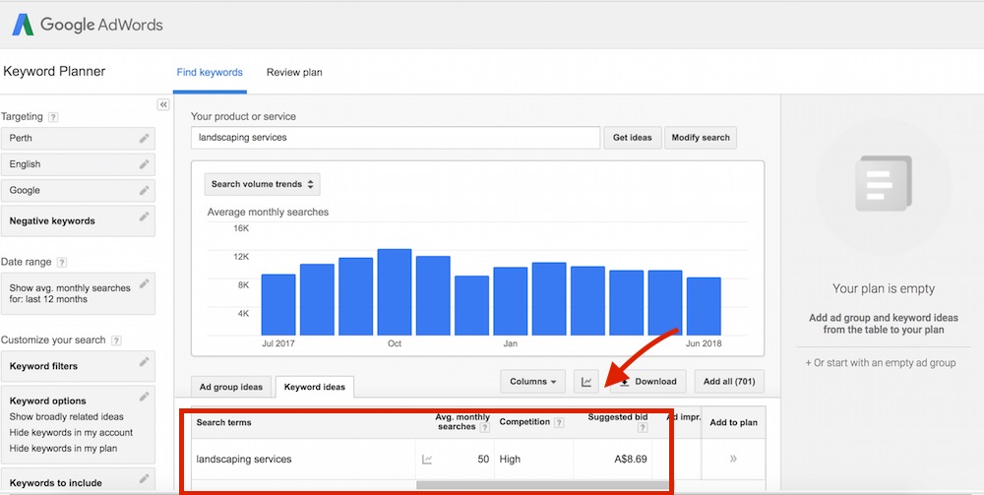Click the landscaping services keyword row
The image size is (984, 495).
[478, 460]
